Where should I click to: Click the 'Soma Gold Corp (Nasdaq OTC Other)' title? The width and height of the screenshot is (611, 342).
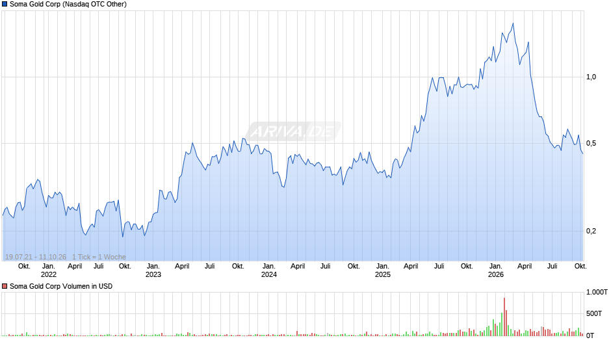(x=68, y=5)
